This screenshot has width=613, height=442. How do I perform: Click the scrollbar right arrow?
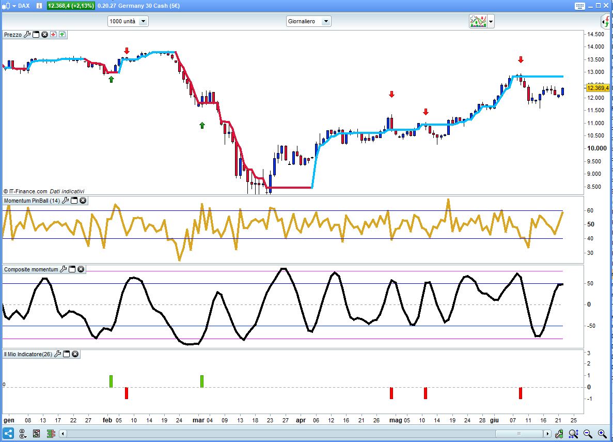click(547, 433)
